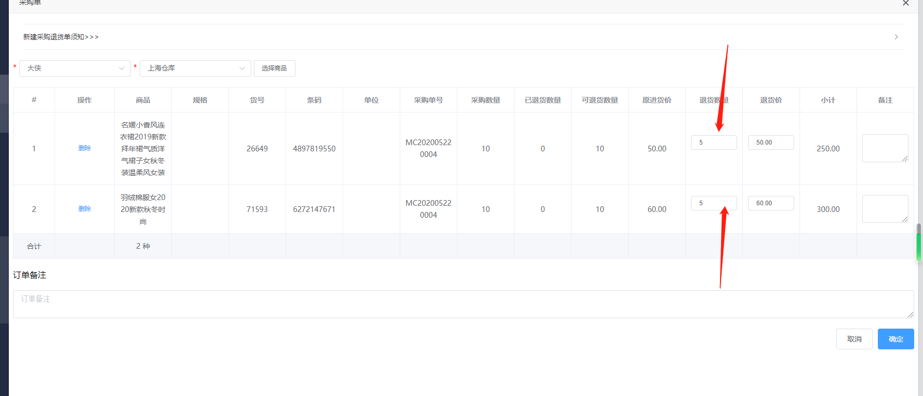Select item number cell 26649
923x396 pixels.
point(257,149)
